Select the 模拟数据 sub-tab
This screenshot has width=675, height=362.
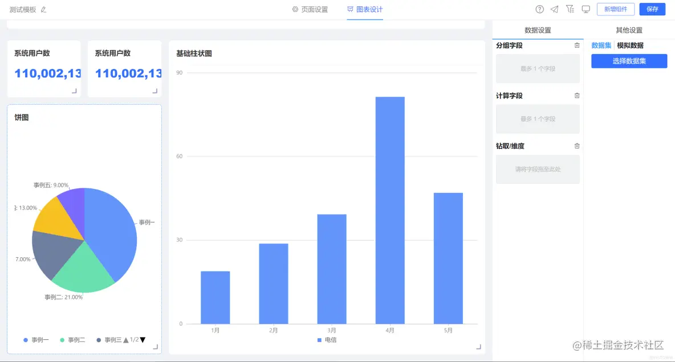630,45
